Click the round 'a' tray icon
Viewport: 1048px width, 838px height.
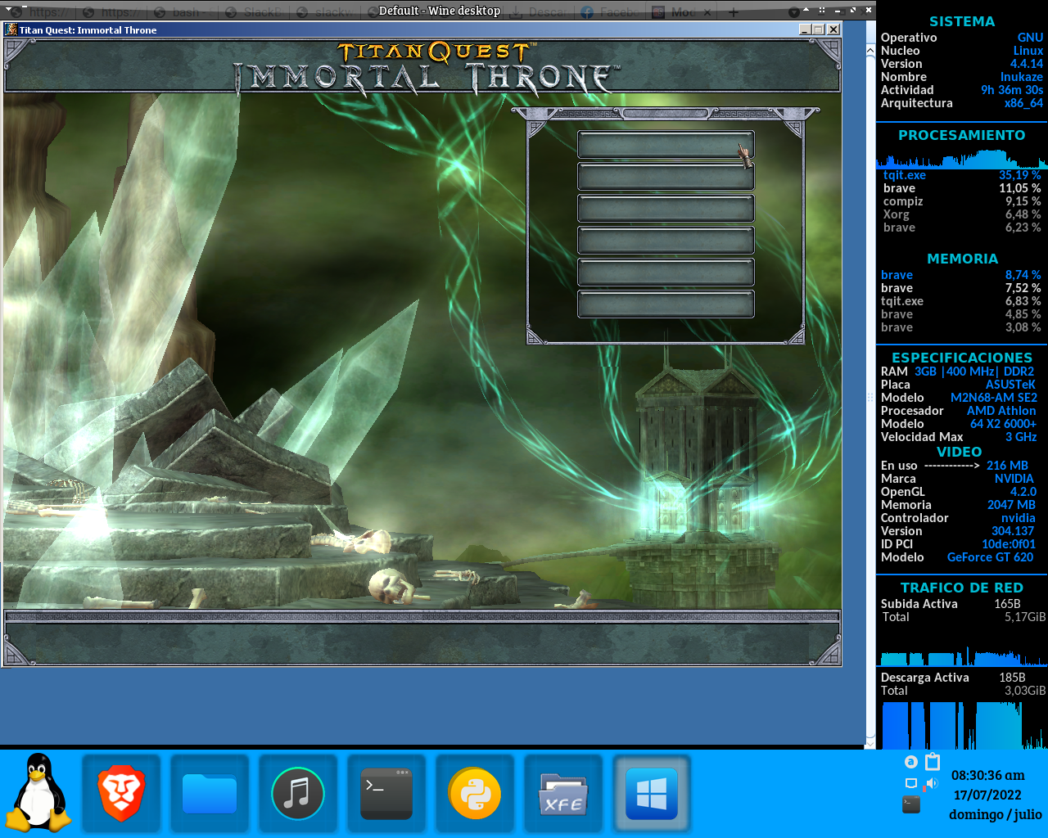(910, 762)
